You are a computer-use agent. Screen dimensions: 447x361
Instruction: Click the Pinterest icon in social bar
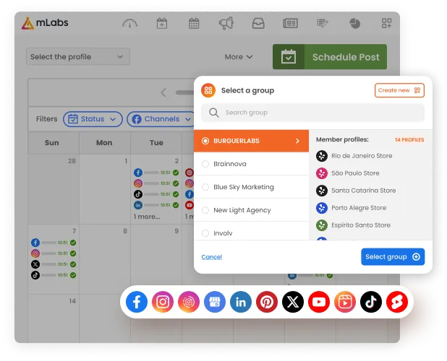pos(267,302)
